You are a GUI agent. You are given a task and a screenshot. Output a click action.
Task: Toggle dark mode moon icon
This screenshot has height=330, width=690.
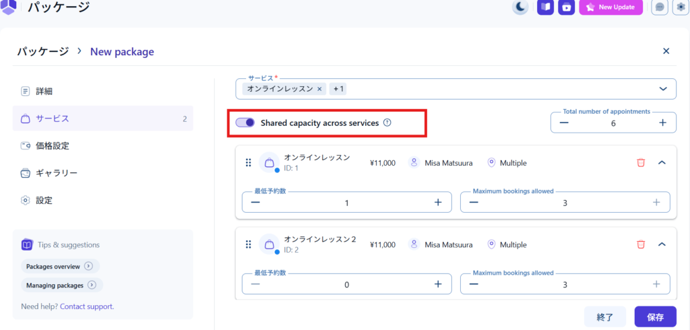click(521, 7)
